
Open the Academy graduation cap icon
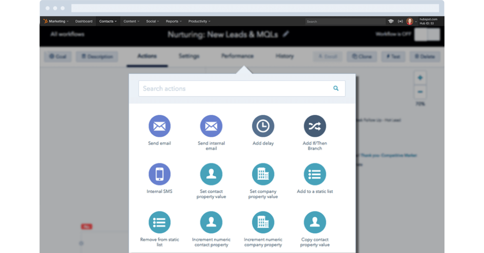391,21
